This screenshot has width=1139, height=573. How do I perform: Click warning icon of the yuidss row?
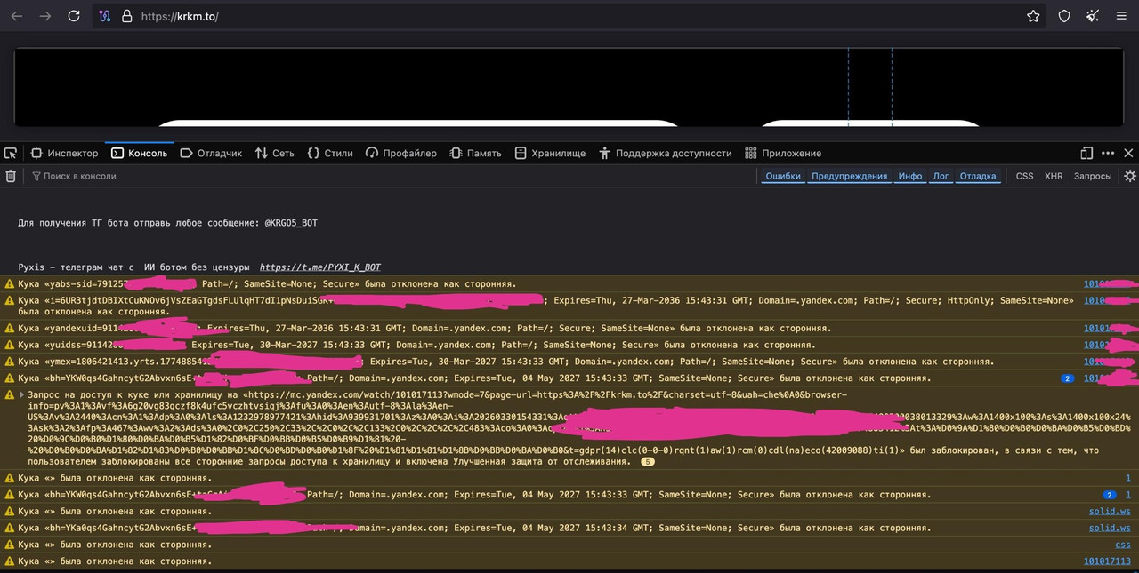10,345
